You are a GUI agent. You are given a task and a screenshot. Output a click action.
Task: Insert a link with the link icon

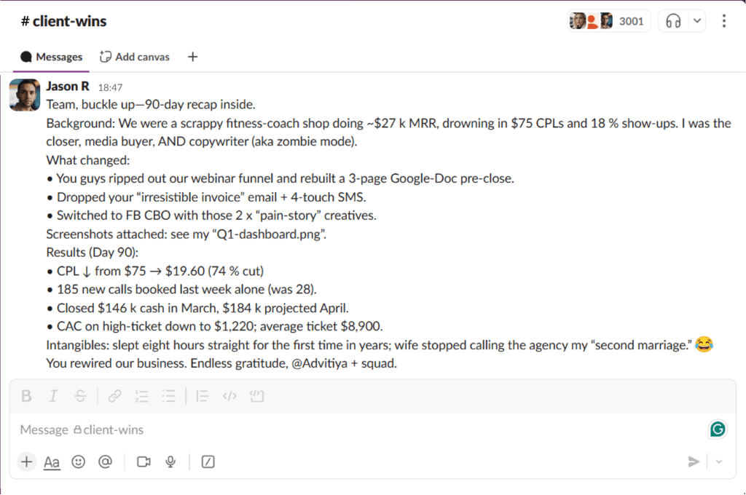click(114, 396)
